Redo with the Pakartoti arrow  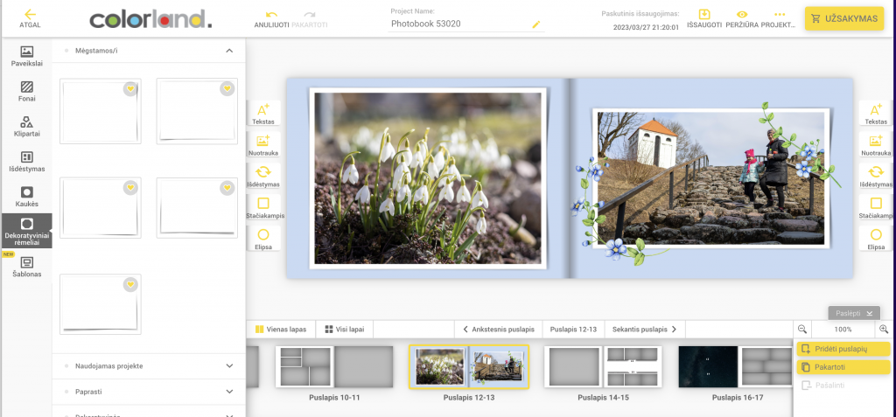click(309, 19)
